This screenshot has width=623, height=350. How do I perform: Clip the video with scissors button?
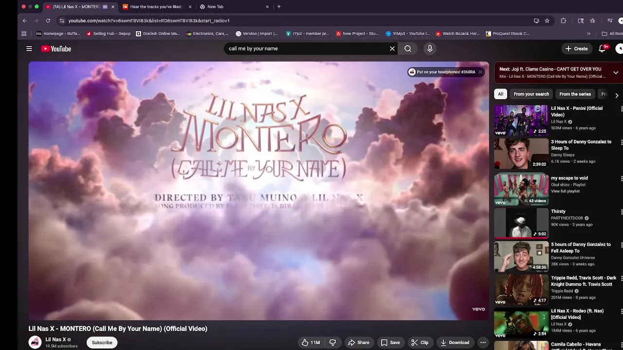point(420,343)
